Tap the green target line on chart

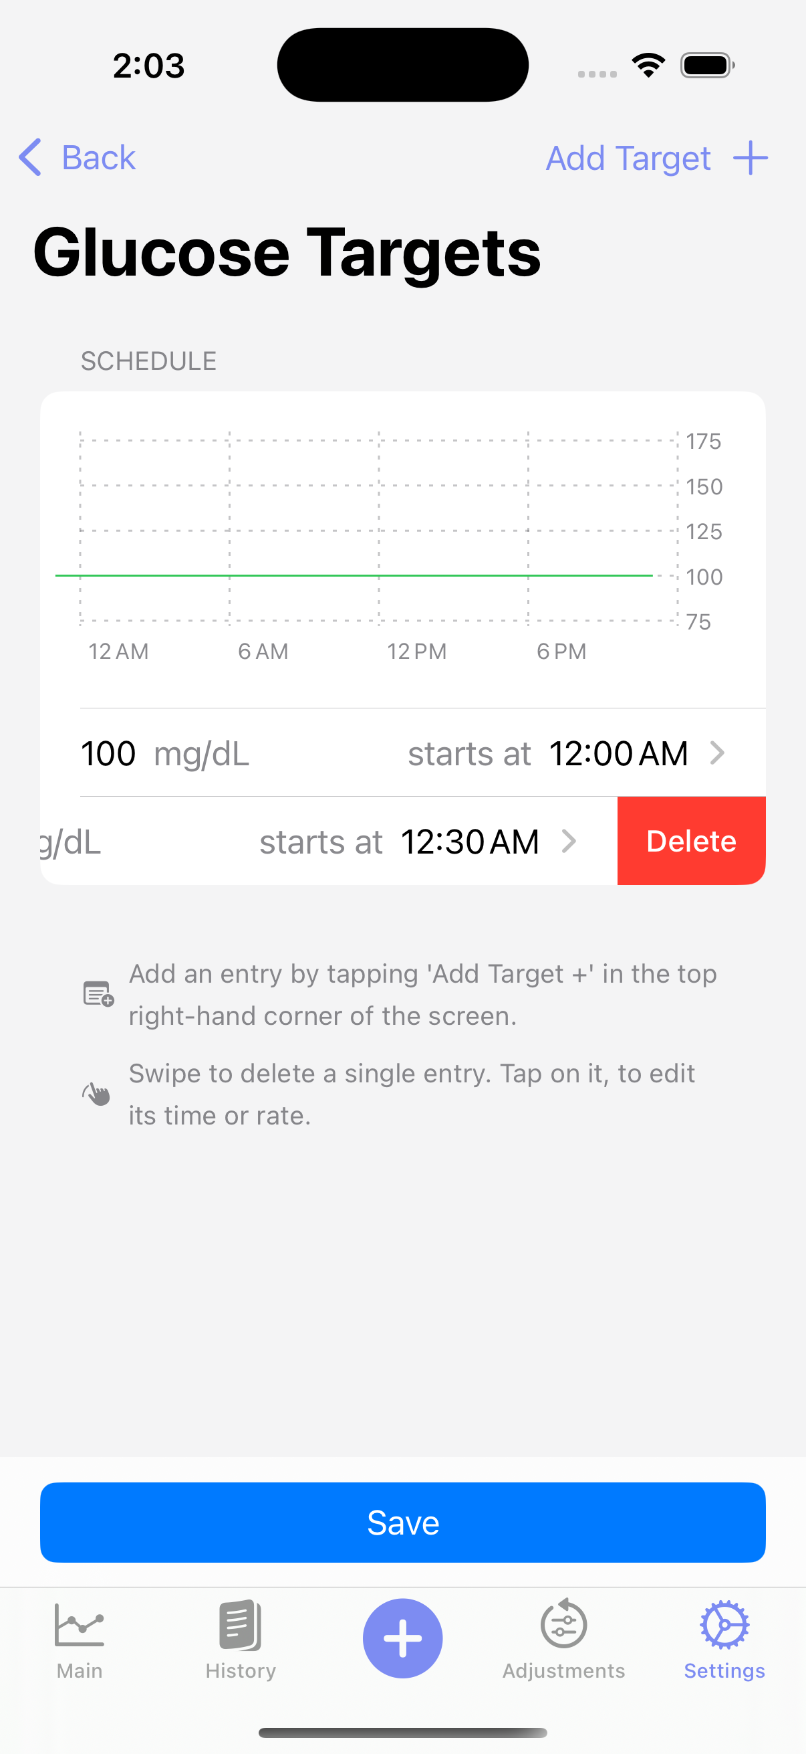pos(354,575)
